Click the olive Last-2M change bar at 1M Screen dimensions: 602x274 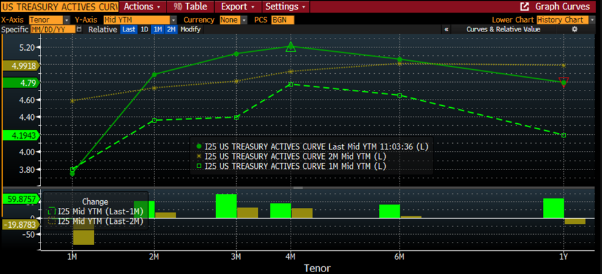tap(84, 232)
